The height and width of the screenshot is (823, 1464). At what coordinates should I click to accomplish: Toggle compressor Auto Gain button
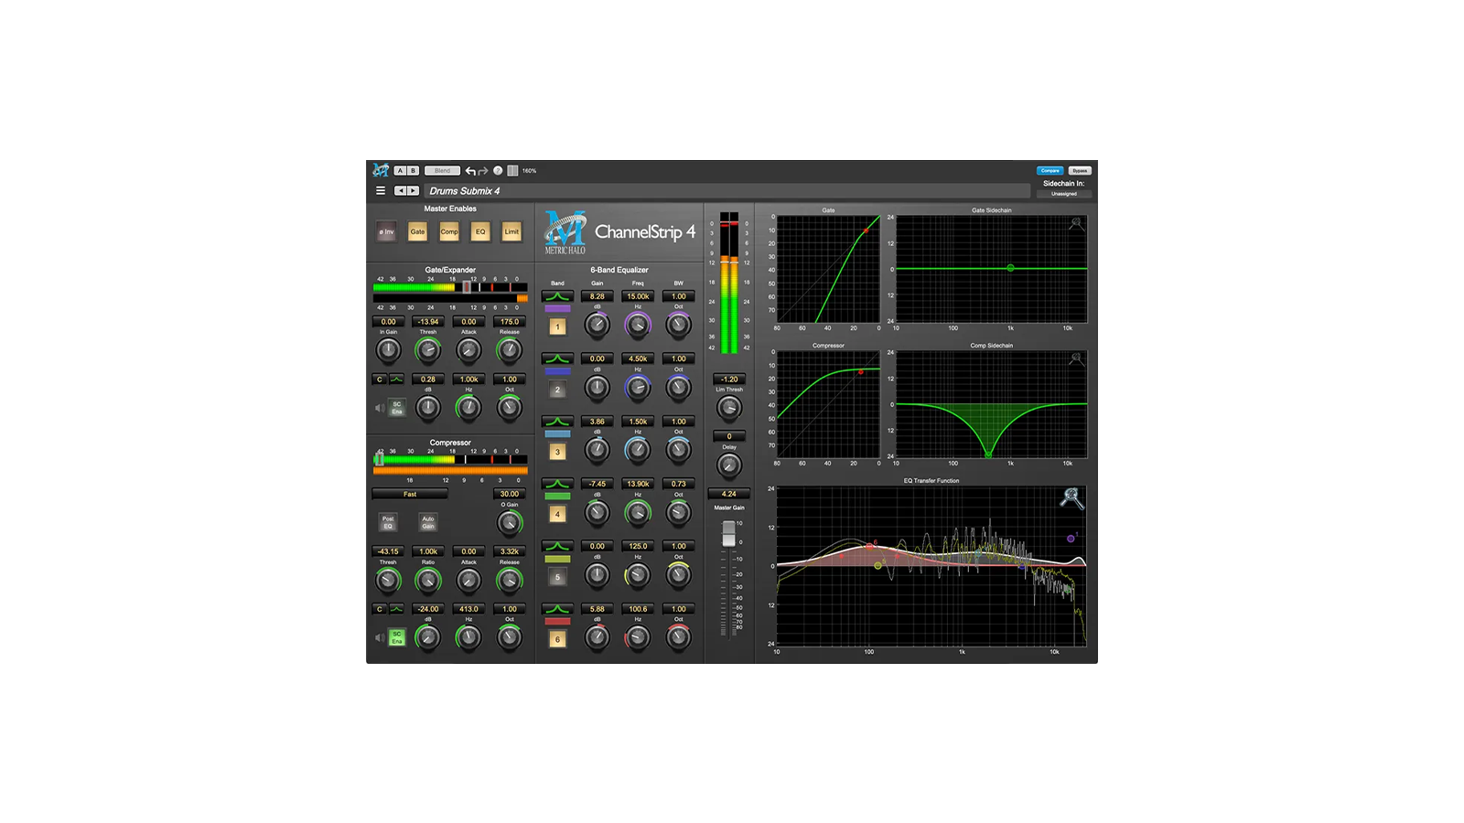[x=427, y=522]
